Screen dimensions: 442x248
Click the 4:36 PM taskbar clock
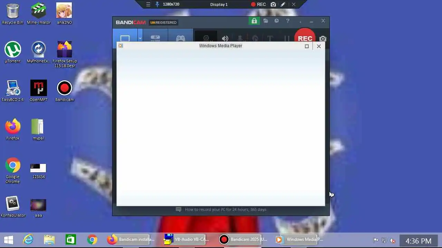coord(418,241)
